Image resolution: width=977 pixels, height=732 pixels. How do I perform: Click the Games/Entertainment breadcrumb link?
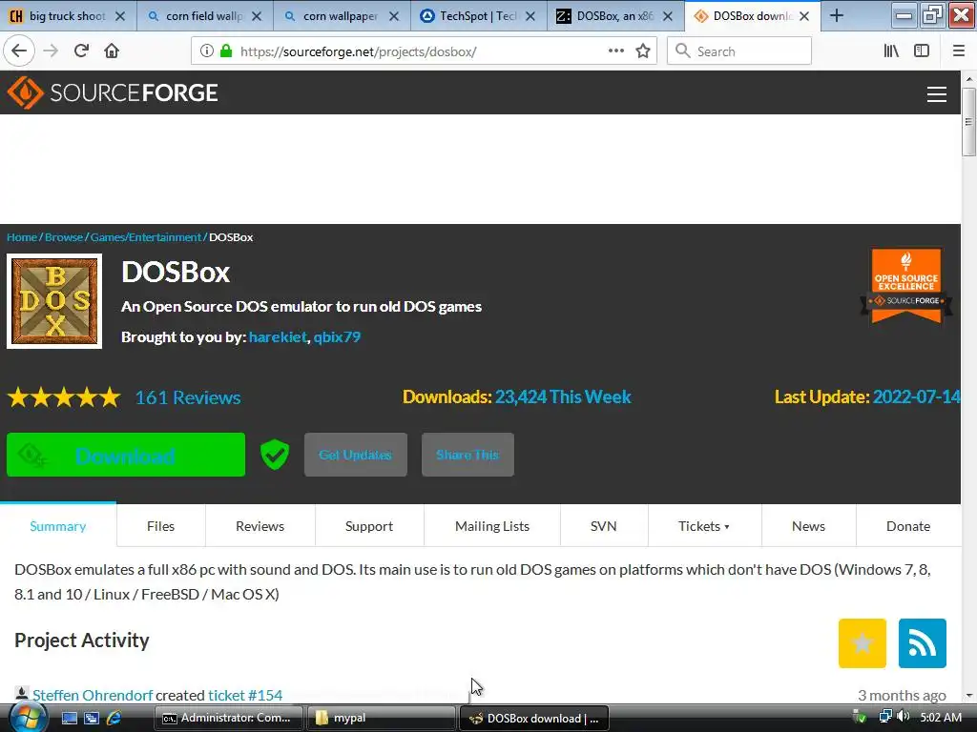pyautogui.click(x=146, y=237)
